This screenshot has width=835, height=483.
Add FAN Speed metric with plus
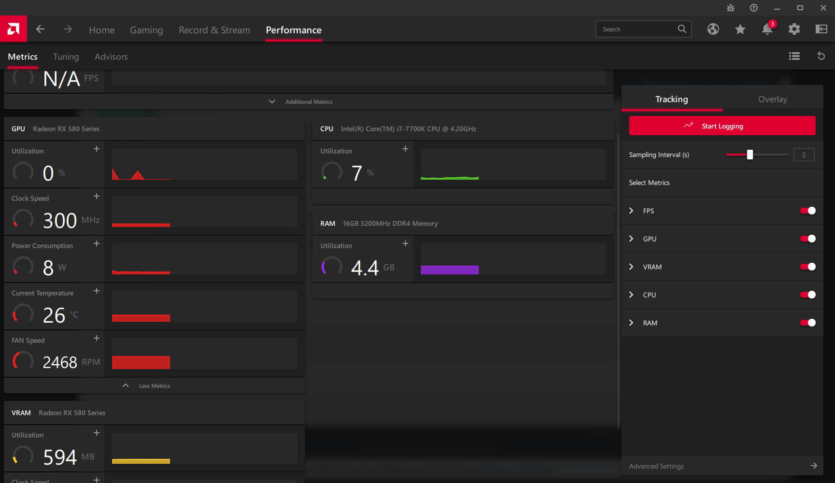point(97,338)
